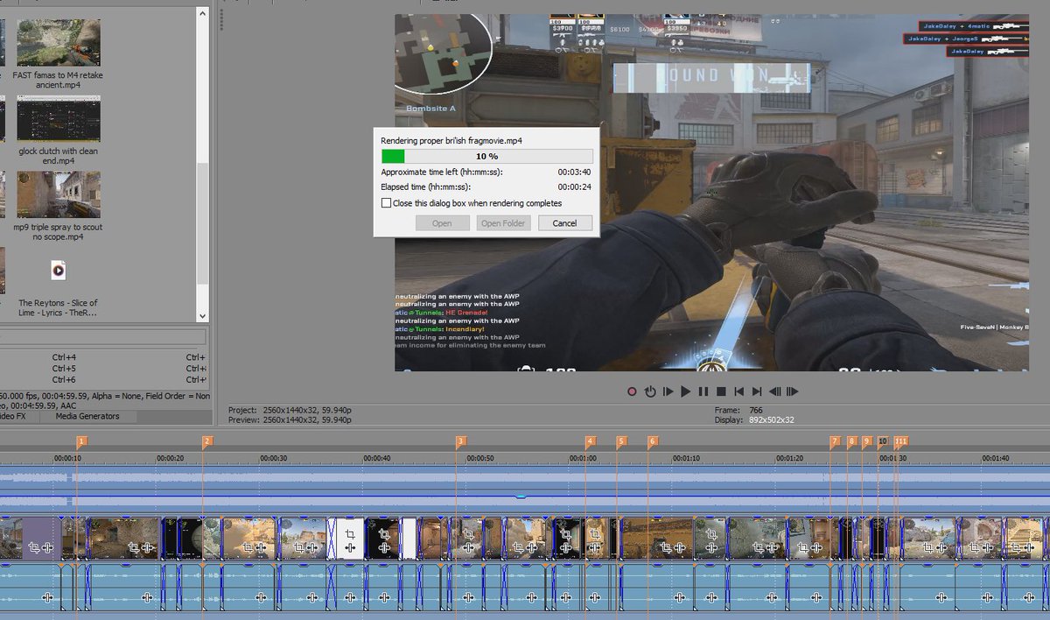Click timeline marker 6
1050x620 pixels.
pos(652,441)
